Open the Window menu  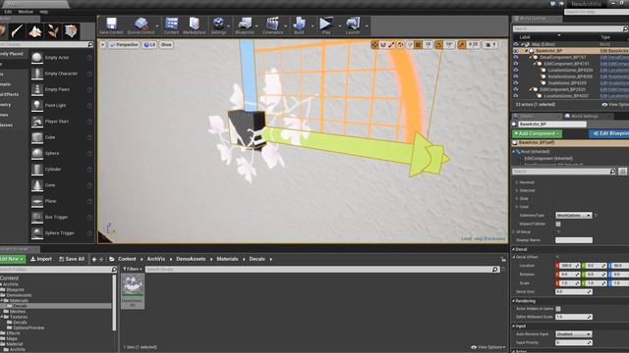26,12
